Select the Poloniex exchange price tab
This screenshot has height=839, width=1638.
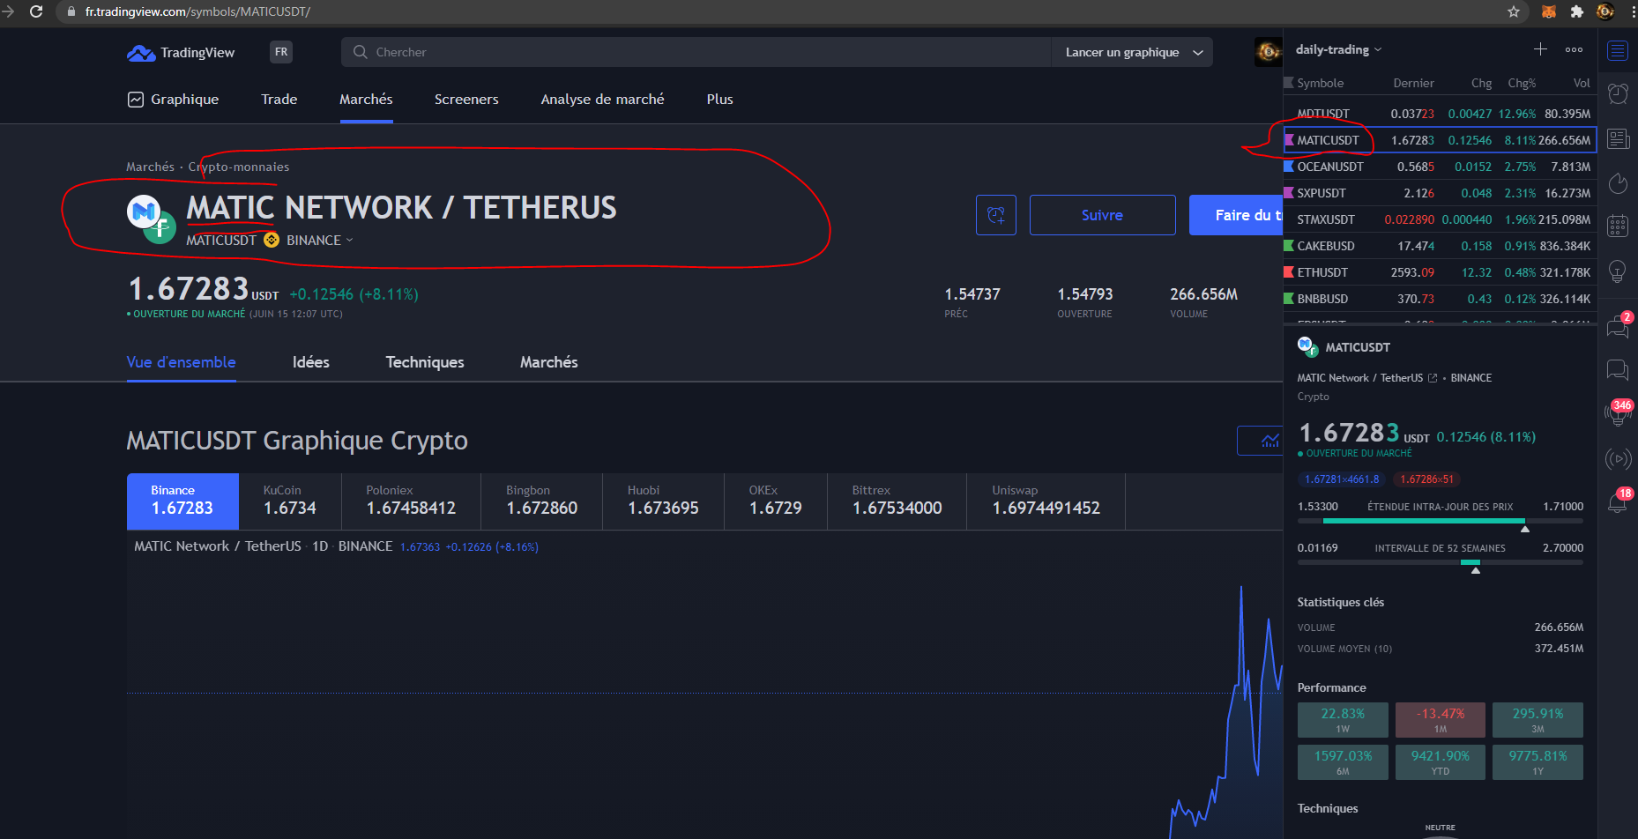[x=411, y=501]
